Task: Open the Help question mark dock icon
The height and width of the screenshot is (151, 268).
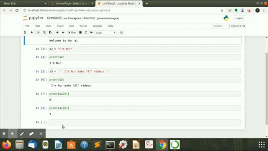Action: pos(84,145)
